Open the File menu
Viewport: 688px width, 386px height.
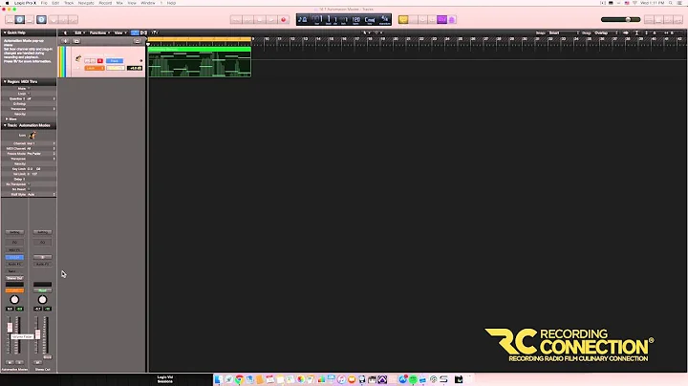[x=44, y=3]
